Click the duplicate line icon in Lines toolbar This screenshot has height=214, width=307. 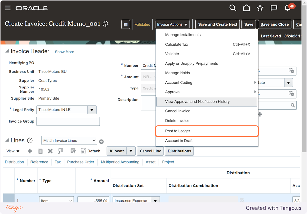(x=40, y=151)
